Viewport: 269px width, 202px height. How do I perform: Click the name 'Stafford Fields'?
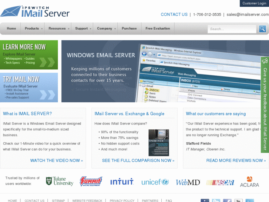(x=198, y=143)
